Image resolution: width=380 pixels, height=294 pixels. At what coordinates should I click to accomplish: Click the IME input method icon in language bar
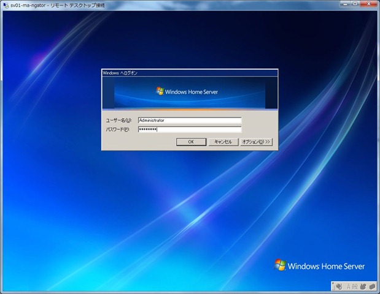pyautogui.click(x=339, y=287)
